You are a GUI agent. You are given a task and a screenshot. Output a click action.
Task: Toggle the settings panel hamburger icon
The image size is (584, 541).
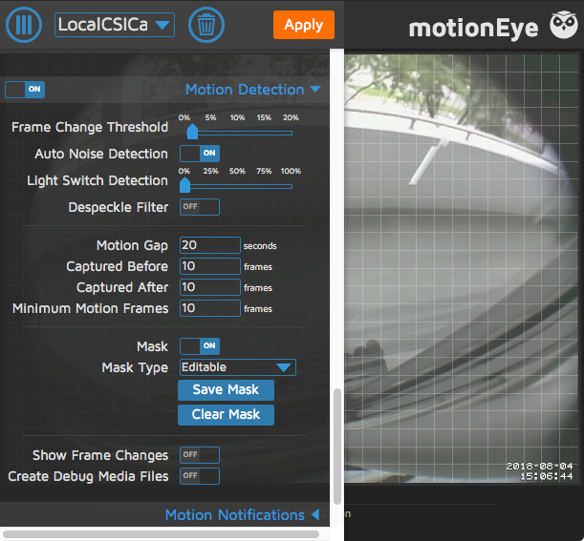tap(24, 25)
